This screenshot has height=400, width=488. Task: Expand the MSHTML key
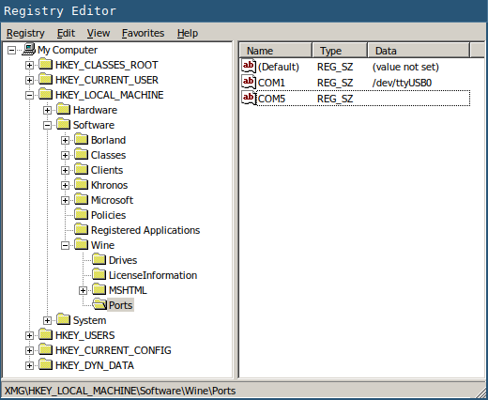click(83, 290)
